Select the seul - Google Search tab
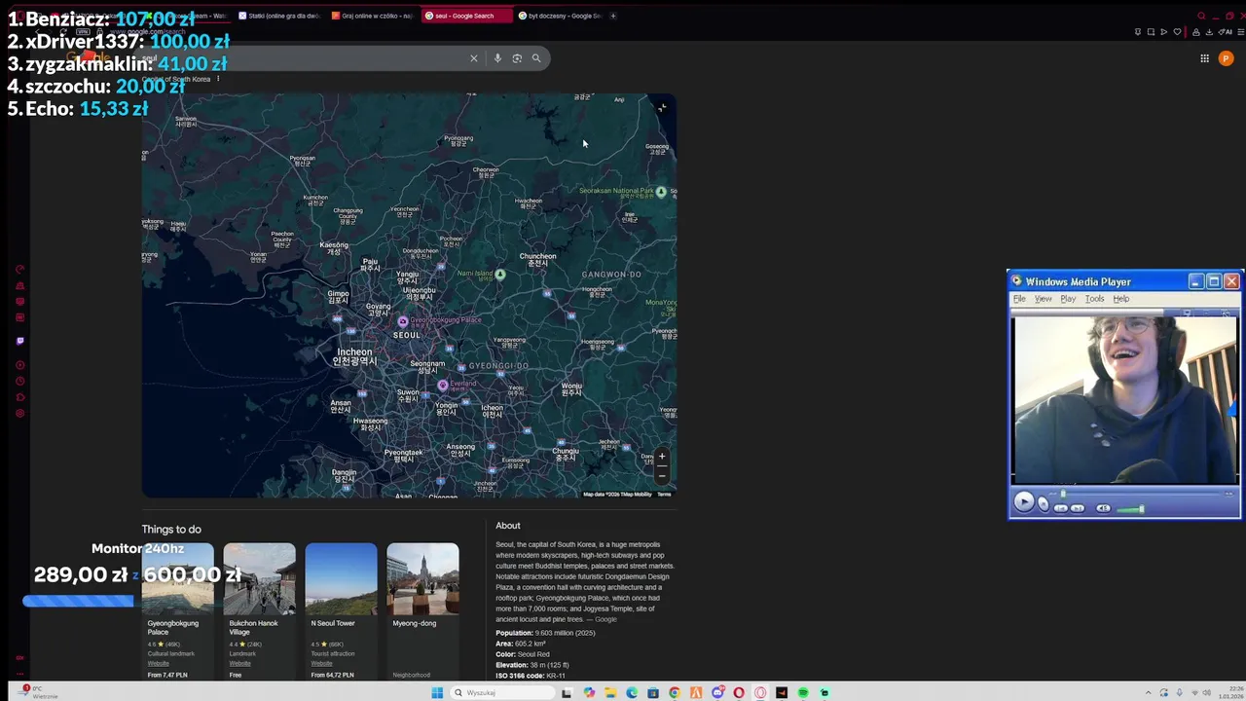1246x701 pixels. point(465,16)
